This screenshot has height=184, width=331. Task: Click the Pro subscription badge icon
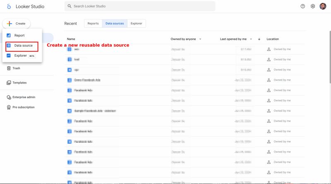(x=9, y=108)
